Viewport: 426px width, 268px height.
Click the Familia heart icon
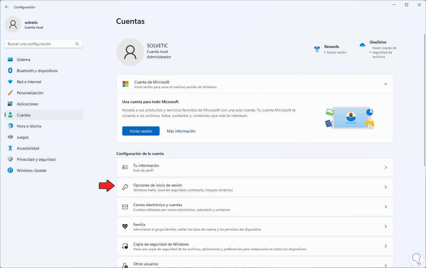125,226
